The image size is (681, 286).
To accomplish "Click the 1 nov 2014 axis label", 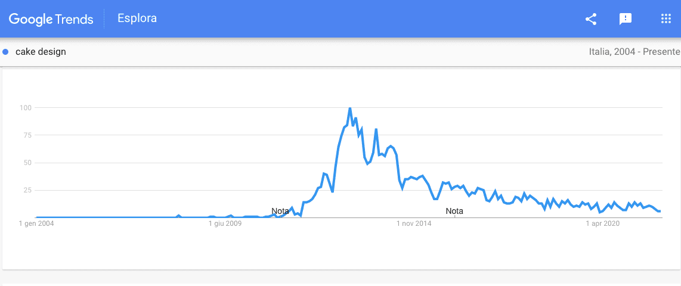I will [x=414, y=224].
